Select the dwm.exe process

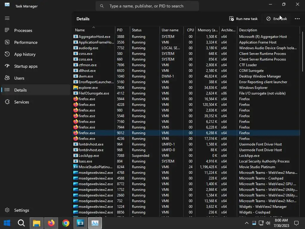click(x=186, y=76)
